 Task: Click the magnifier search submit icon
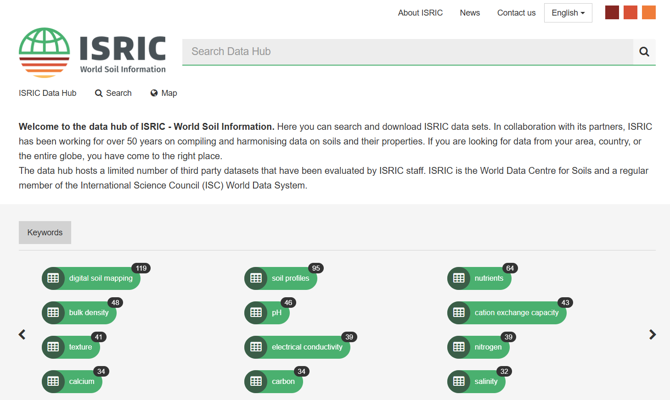[644, 52]
